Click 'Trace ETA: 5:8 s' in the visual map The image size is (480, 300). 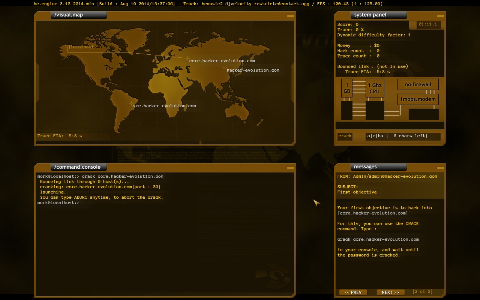(60, 136)
